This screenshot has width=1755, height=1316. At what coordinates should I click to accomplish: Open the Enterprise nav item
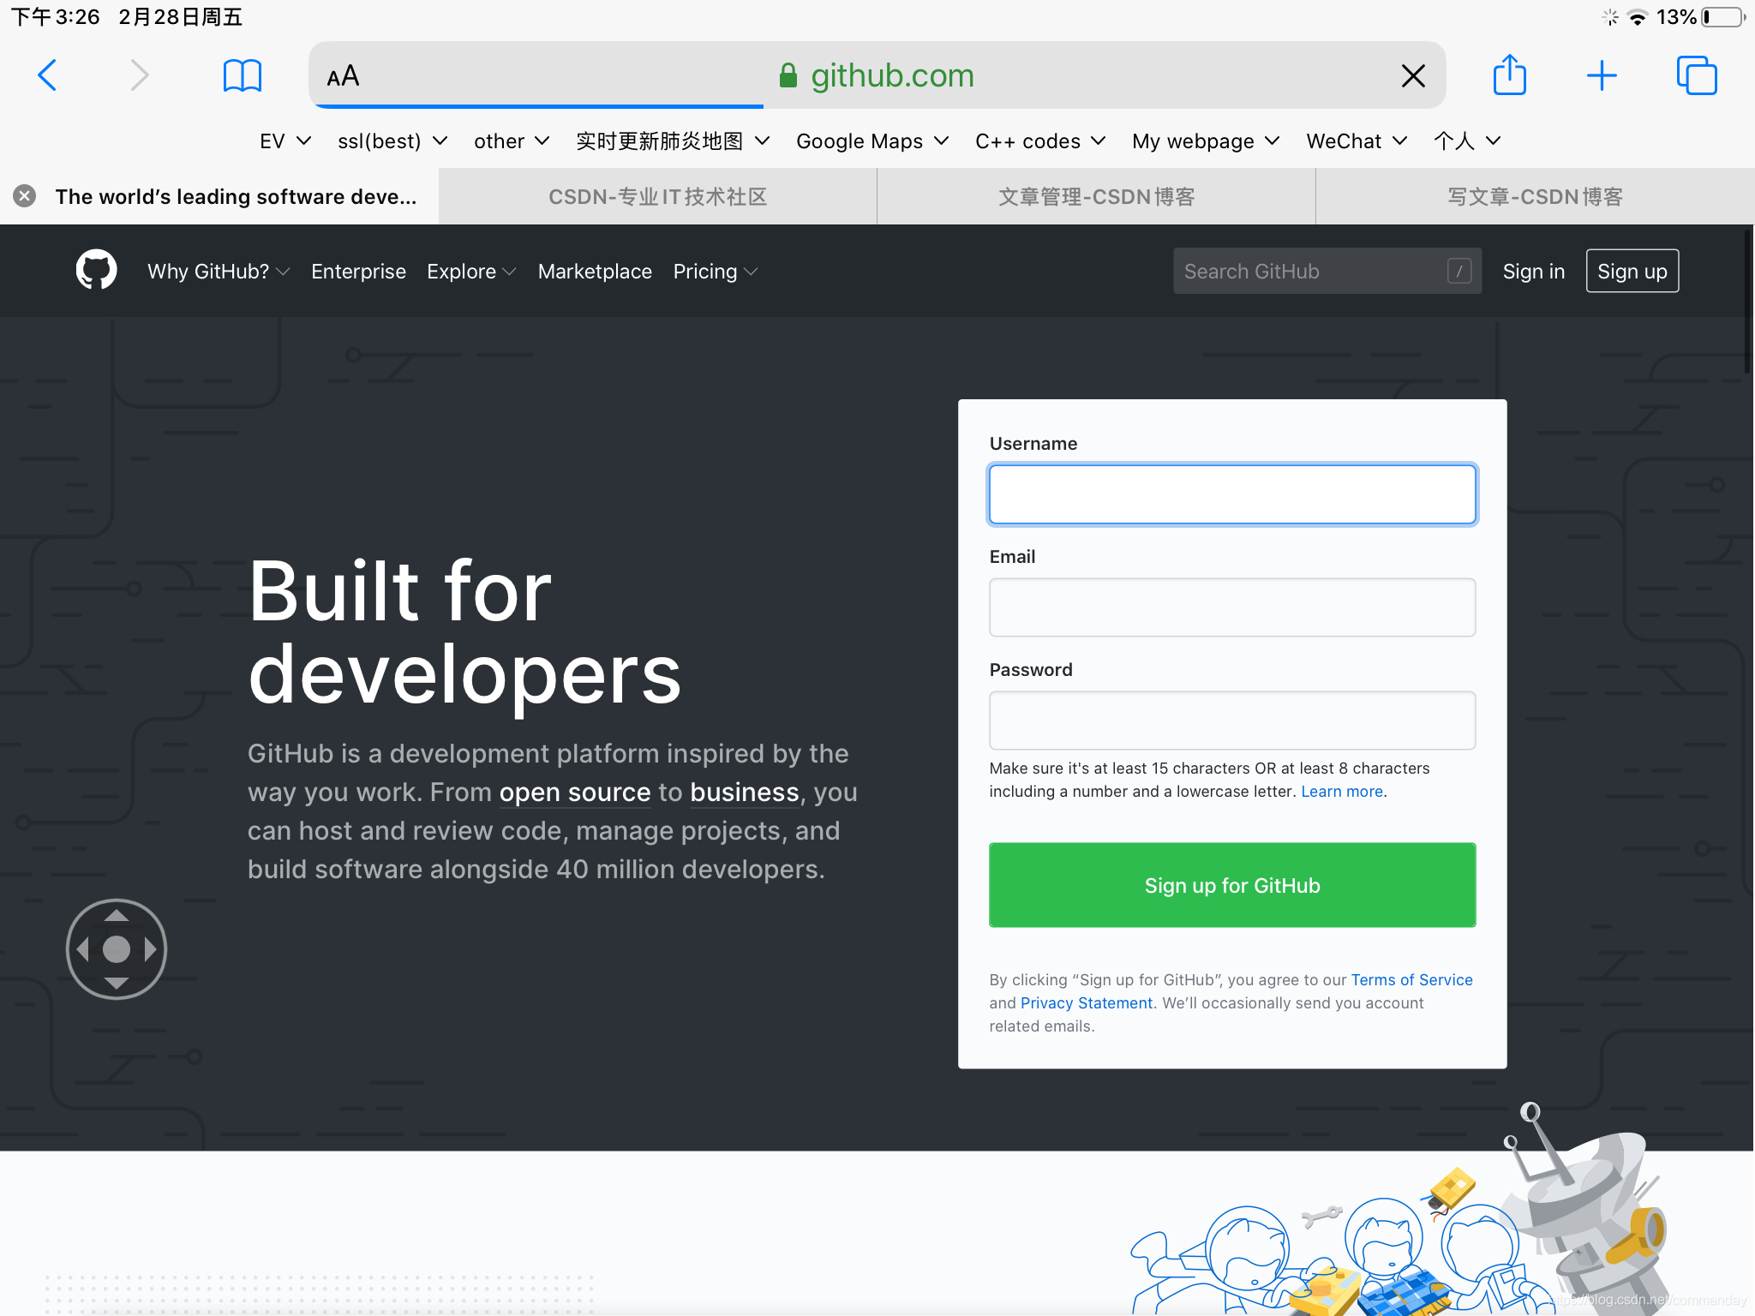358,271
